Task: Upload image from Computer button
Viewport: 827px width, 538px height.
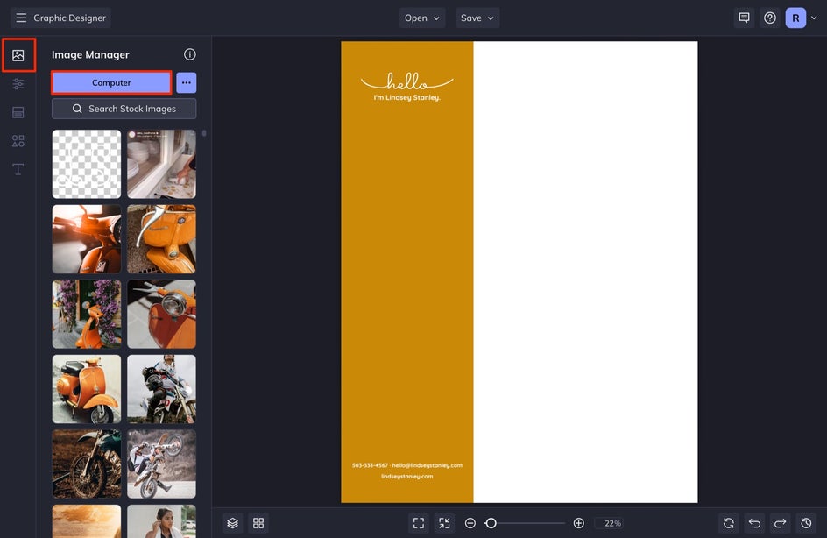Action: pyautogui.click(x=111, y=83)
